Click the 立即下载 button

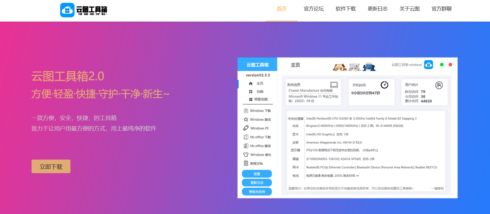pyautogui.click(x=51, y=166)
